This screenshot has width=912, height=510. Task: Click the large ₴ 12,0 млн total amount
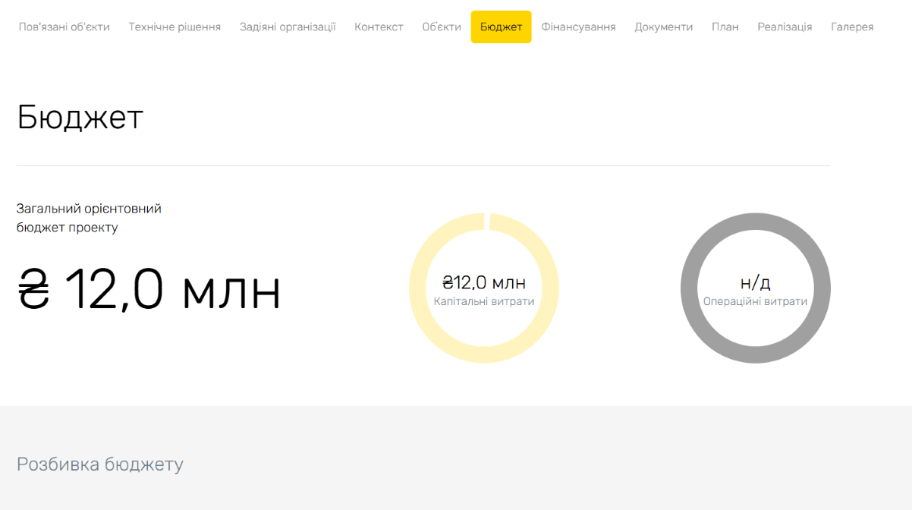tap(149, 291)
